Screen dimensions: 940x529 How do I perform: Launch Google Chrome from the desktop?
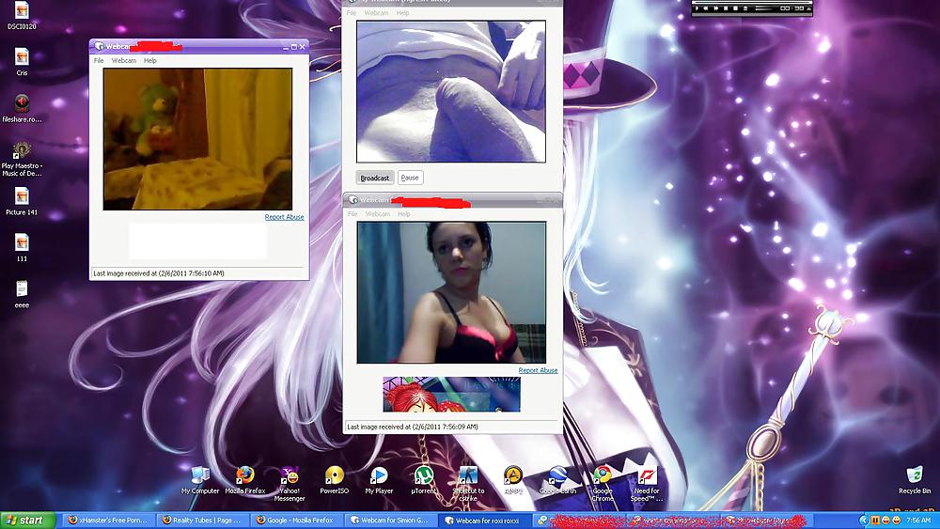(x=603, y=484)
